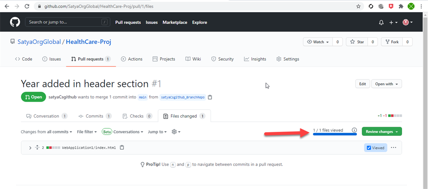This screenshot has height=189, width=428.
Task: Click browser forward arrow
Action: (17, 6)
